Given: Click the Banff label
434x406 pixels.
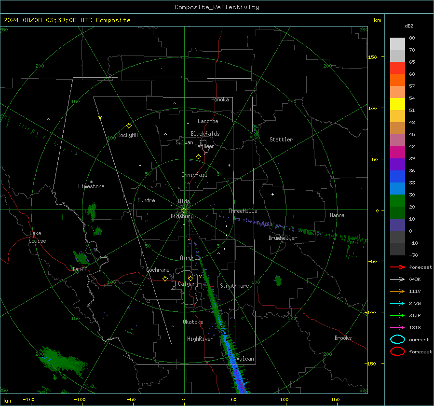Looking at the screenshot, I should (80, 269).
